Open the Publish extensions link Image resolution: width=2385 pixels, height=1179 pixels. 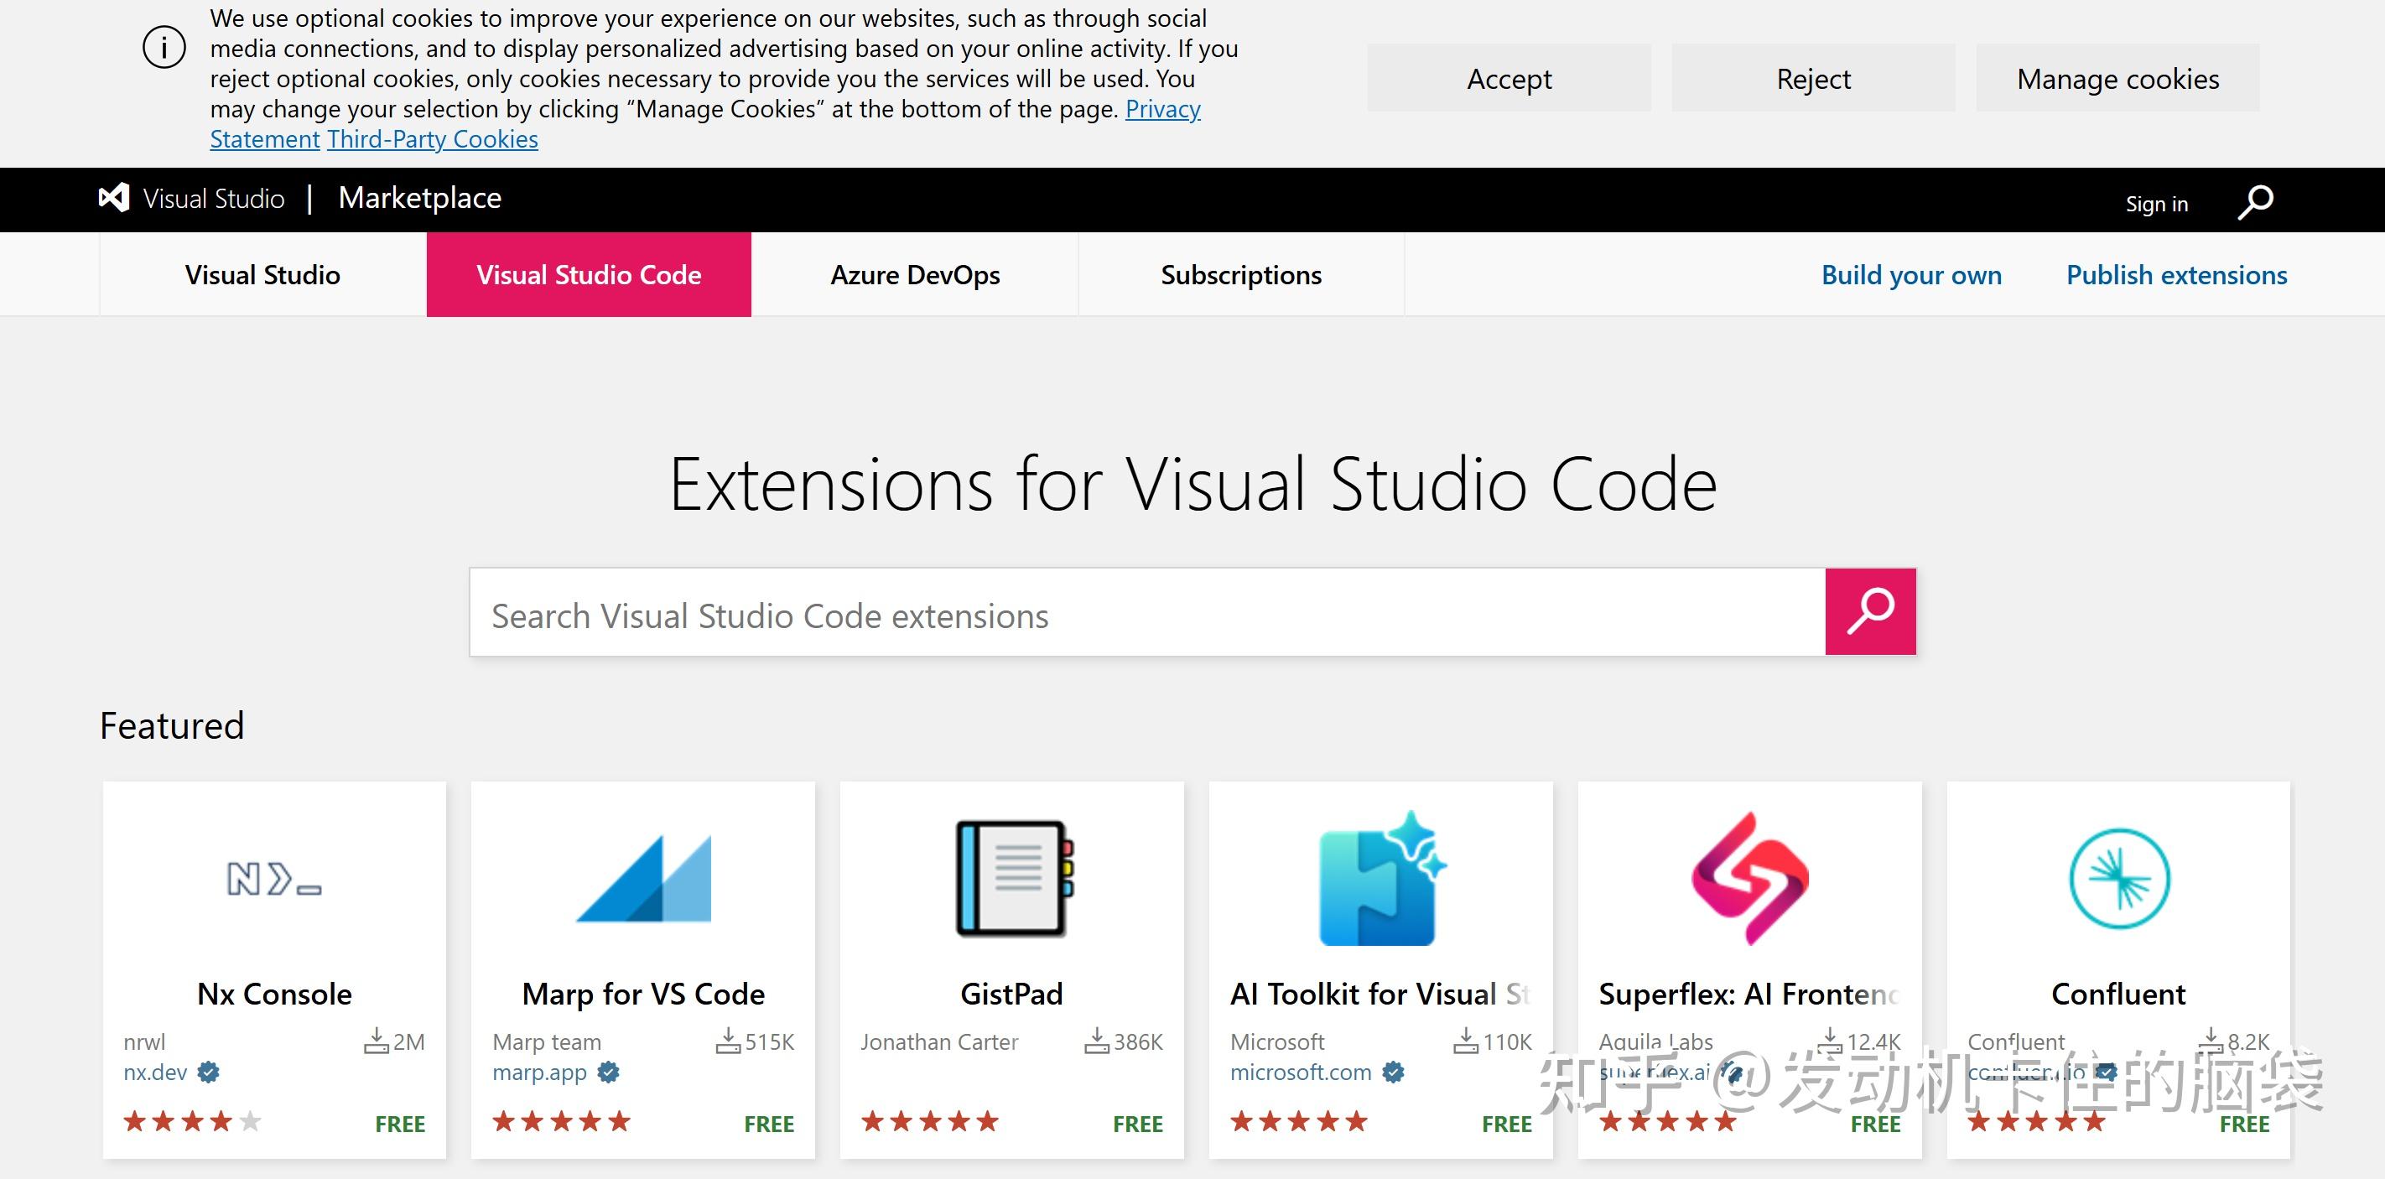[x=2175, y=275]
